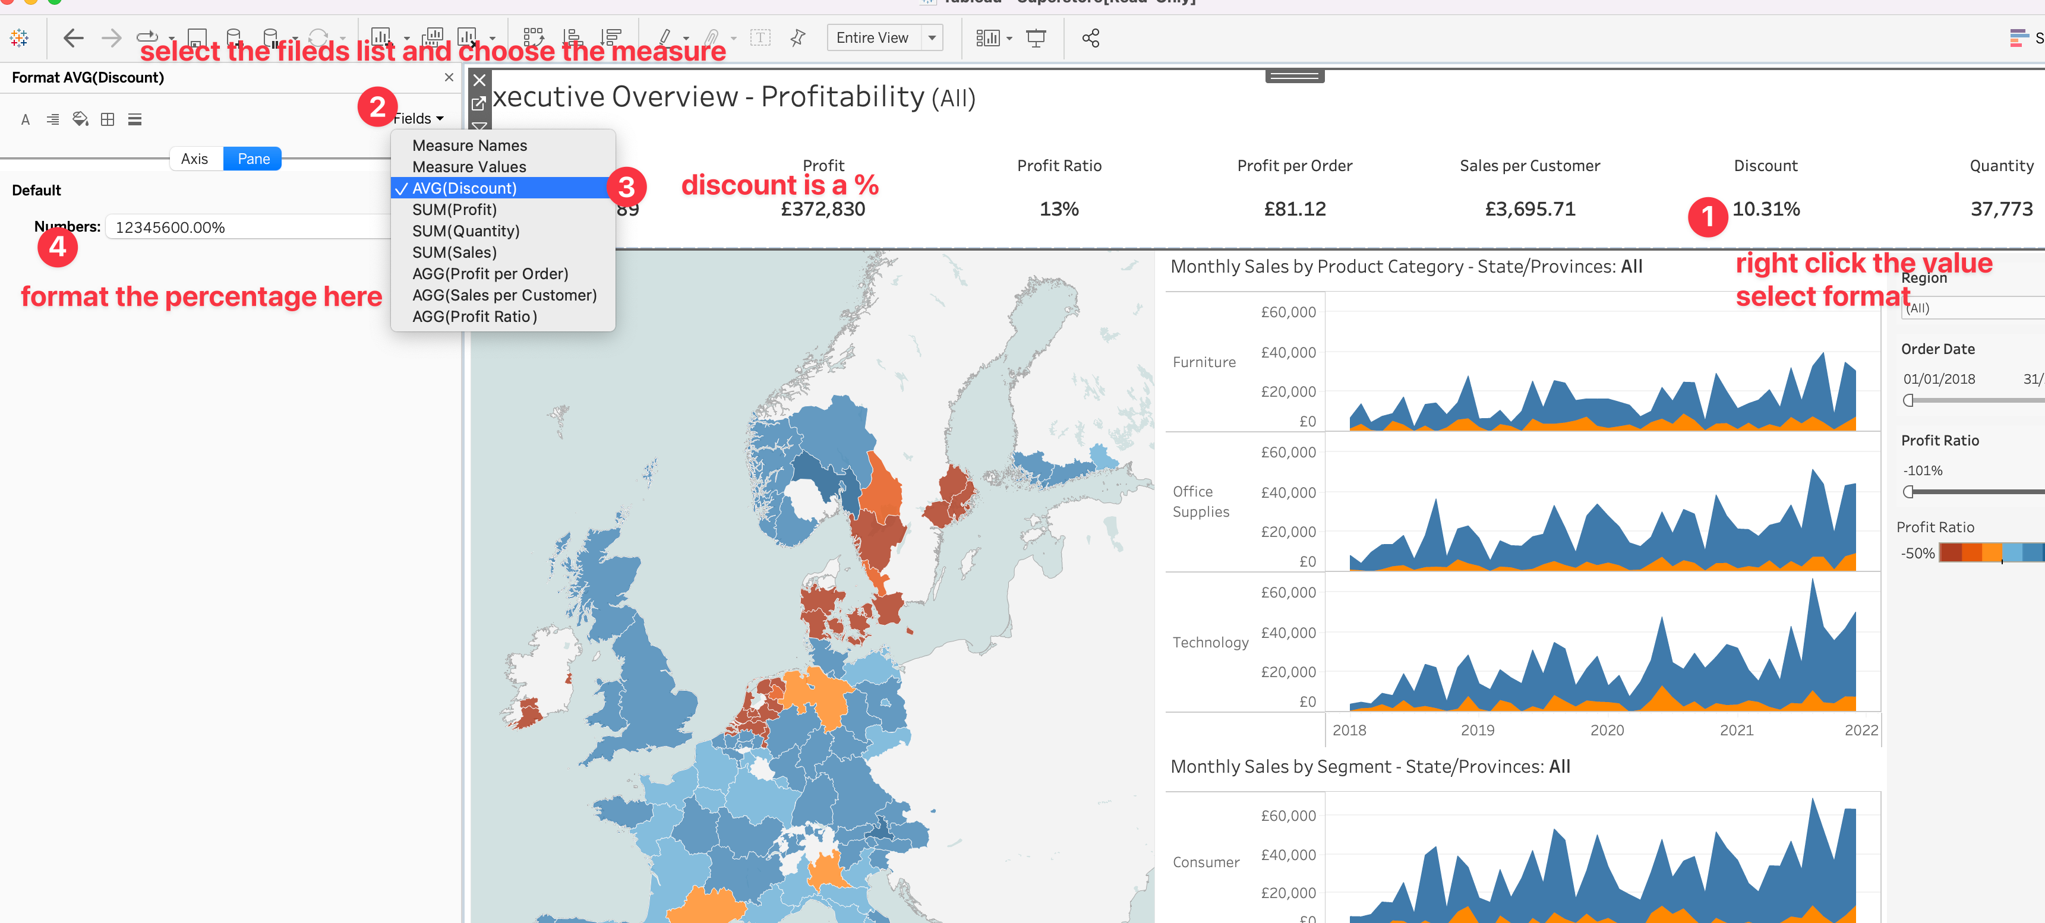This screenshot has width=2045, height=923.
Task: Click the Order Date slider handle
Action: [x=1908, y=401]
